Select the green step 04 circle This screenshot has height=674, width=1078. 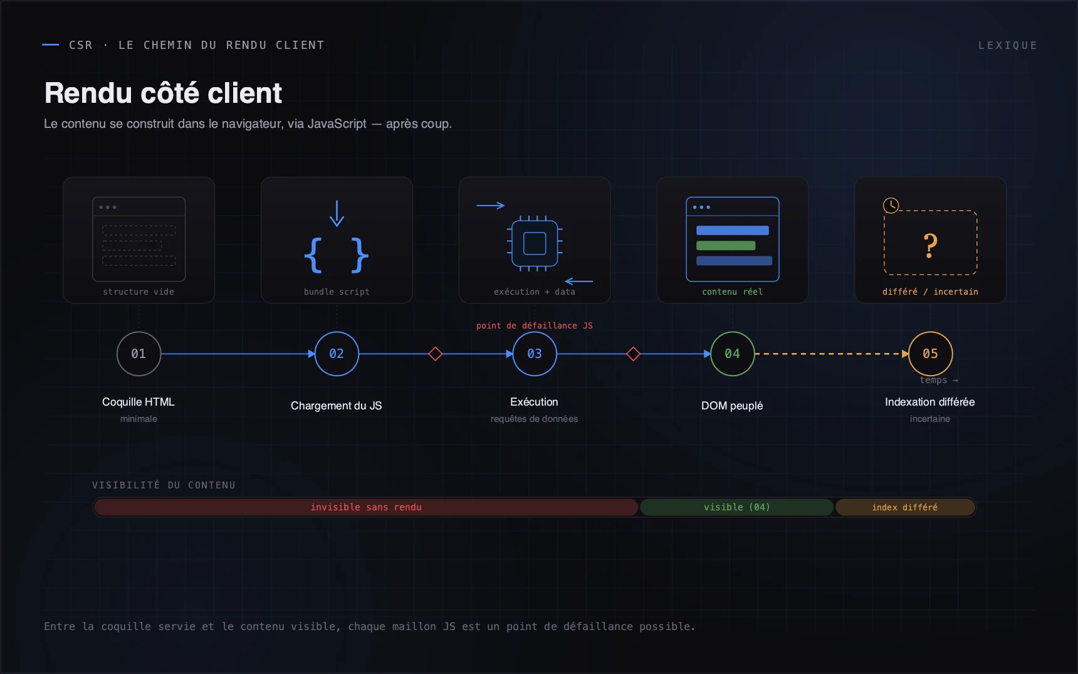[733, 354]
